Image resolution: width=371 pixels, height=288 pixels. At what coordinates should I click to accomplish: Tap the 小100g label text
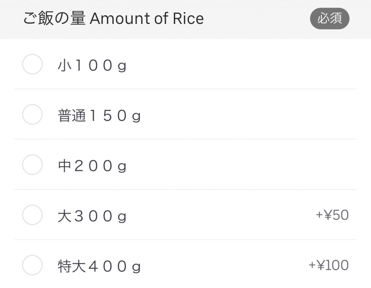[x=92, y=66]
